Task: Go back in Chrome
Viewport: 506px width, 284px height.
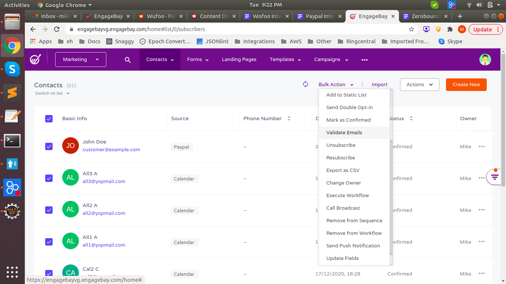Action: coord(33,29)
